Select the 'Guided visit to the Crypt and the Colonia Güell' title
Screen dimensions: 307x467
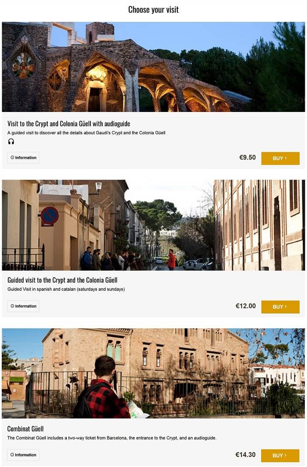click(x=62, y=280)
